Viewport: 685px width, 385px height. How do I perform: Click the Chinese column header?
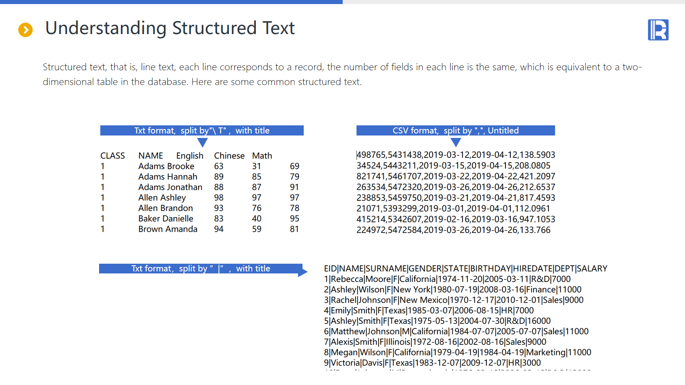tap(229, 156)
